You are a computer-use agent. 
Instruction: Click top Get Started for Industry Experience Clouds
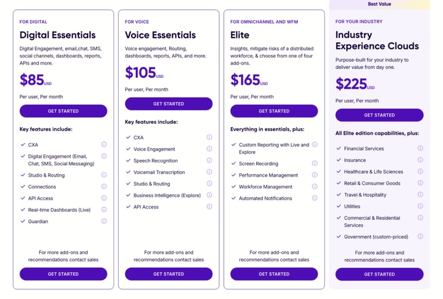pyautogui.click(x=380, y=115)
